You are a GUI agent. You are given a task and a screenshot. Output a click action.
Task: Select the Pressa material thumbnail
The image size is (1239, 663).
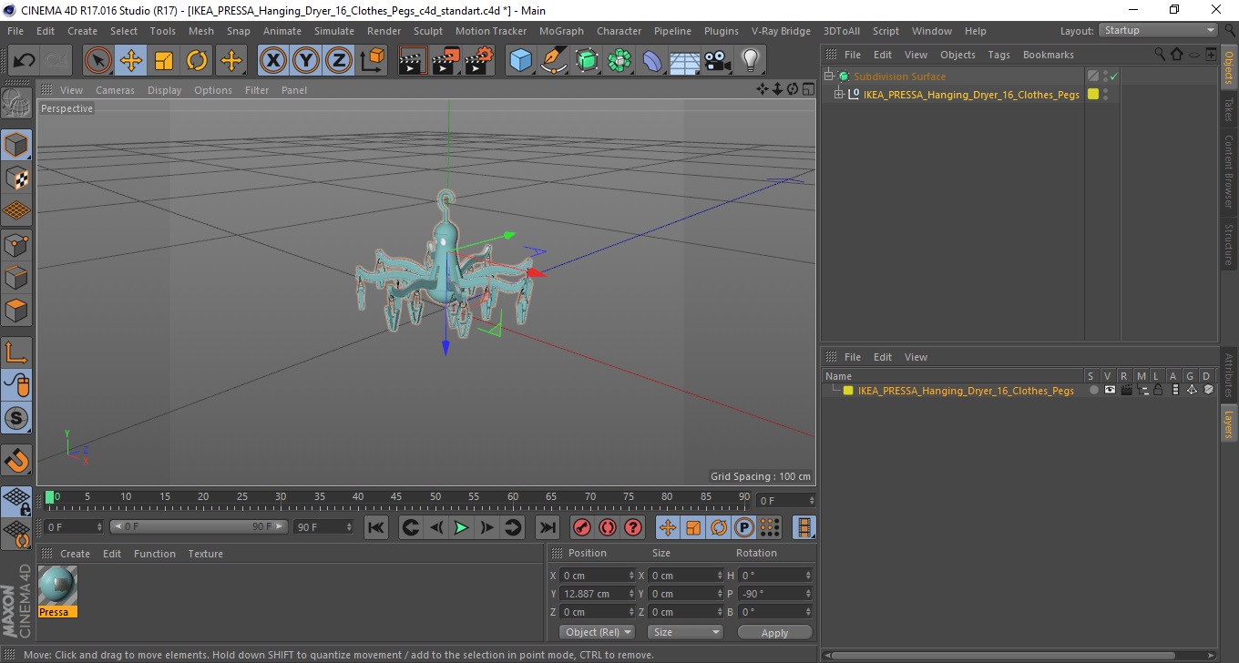point(58,585)
